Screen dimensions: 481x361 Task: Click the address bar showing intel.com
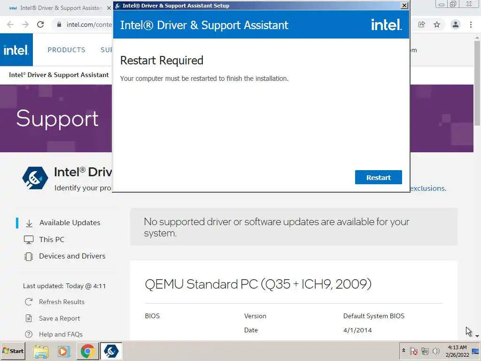point(89,24)
